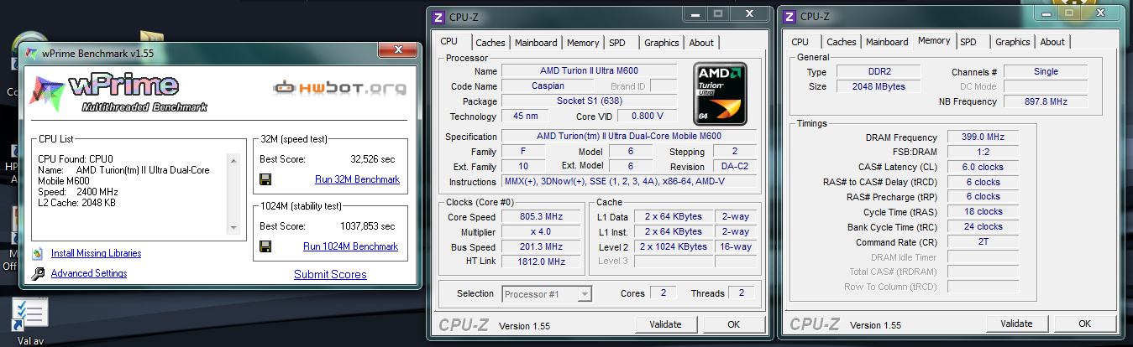Click the Bus Speed value 201.3 MHz
The width and height of the screenshot is (1133, 347).
539,246
